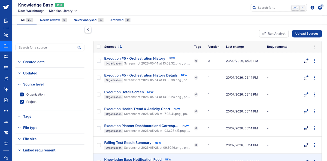Viewport: 327px width, 161px height.
Task: Run analyst on Execution Health Trend & Activity Chart
Action: point(306,111)
